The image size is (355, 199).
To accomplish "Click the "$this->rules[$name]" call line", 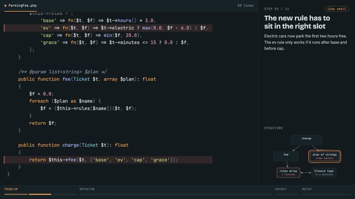I will 88,108.
